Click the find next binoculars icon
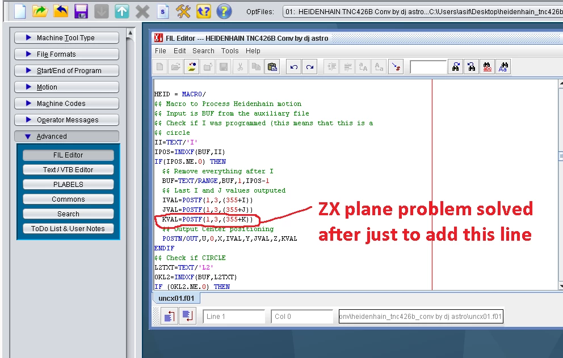563x358 pixels. click(456, 67)
